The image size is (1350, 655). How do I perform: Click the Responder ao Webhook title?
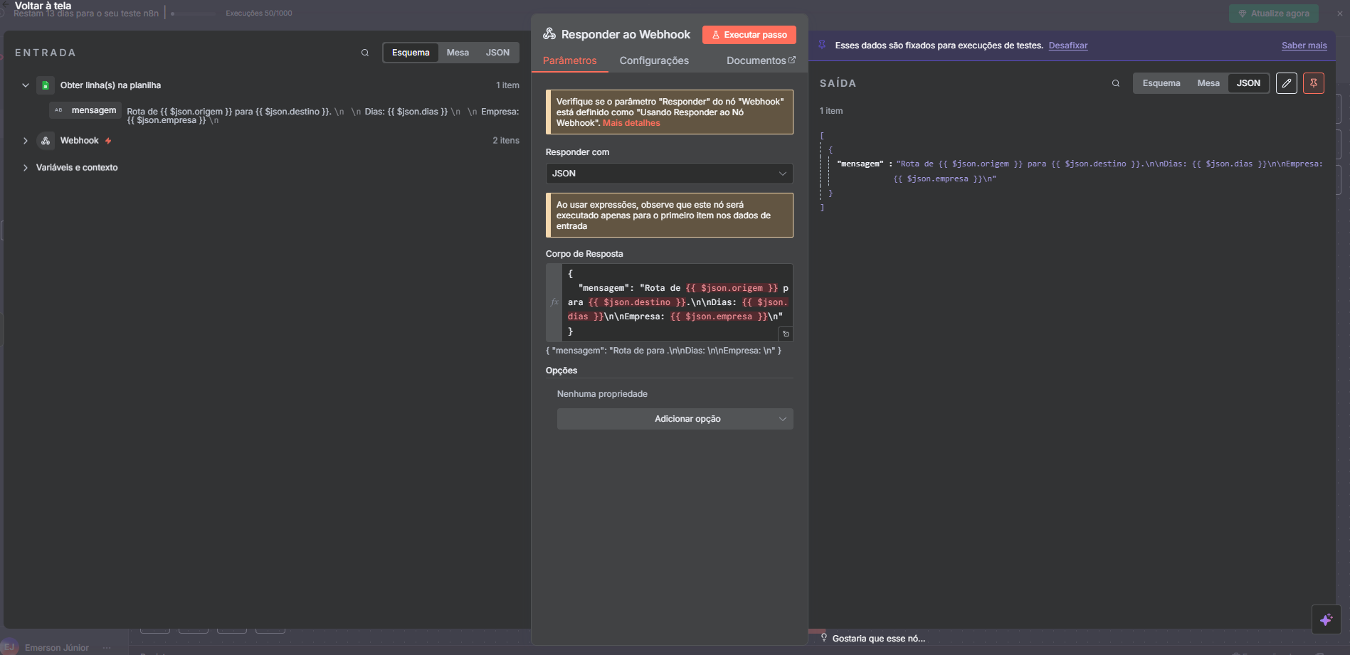pyautogui.click(x=626, y=34)
